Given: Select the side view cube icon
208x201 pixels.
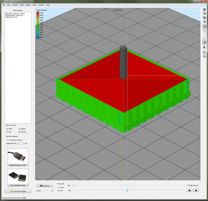Looking at the screenshot, I should point(204,22).
